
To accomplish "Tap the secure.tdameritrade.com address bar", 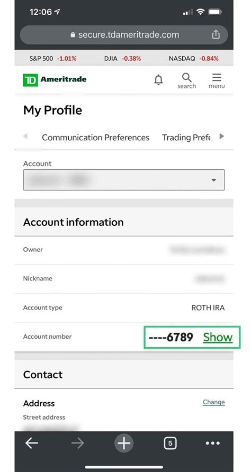I will [124, 34].
